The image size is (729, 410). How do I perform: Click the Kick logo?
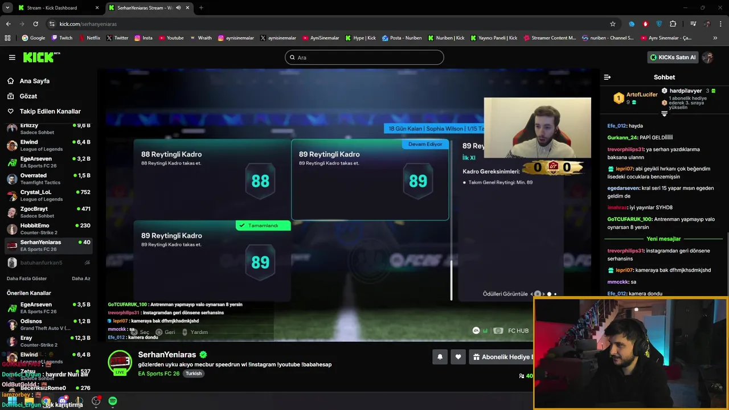coord(41,57)
